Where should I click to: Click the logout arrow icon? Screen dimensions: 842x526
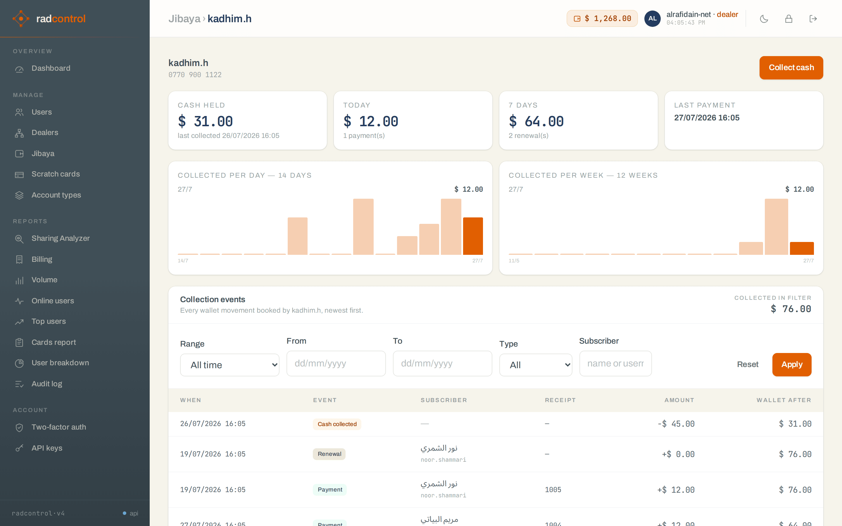click(813, 19)
